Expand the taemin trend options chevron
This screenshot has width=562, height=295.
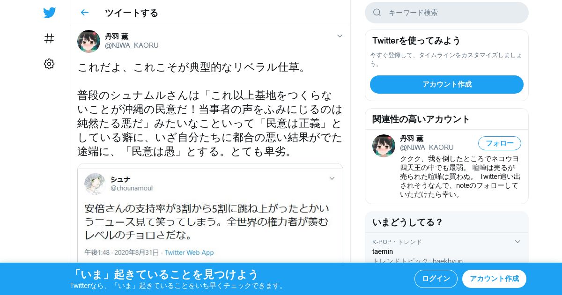(518, 242)
